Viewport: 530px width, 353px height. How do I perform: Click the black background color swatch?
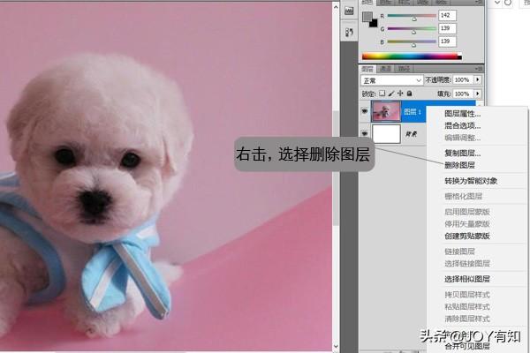coord(374,24)
